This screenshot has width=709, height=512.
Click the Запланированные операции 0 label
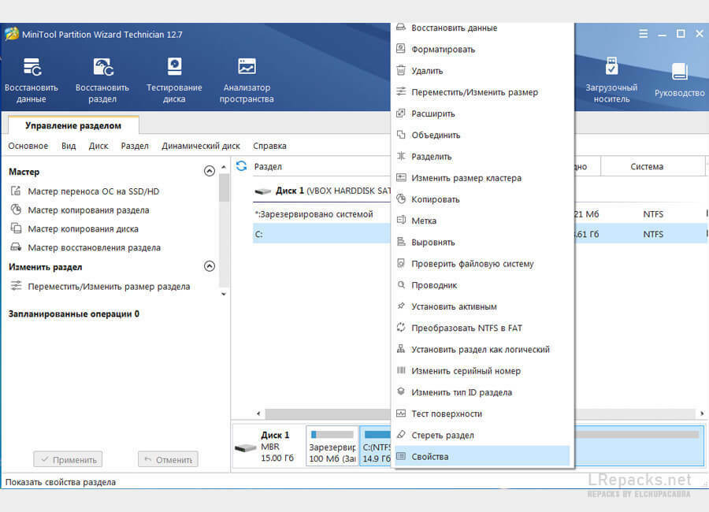pos(74,314)
